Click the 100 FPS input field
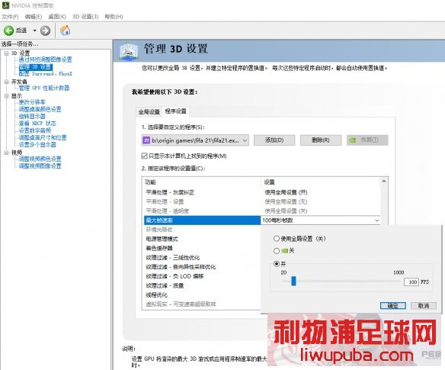This screenshot has width=445, height=370. (x=411, y=282)
